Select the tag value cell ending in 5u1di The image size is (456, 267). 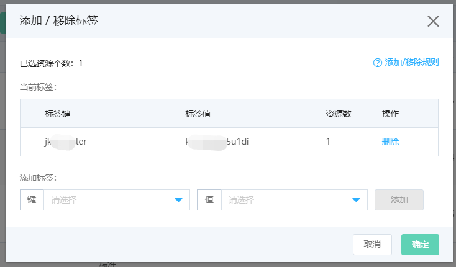tap(217, 142)
